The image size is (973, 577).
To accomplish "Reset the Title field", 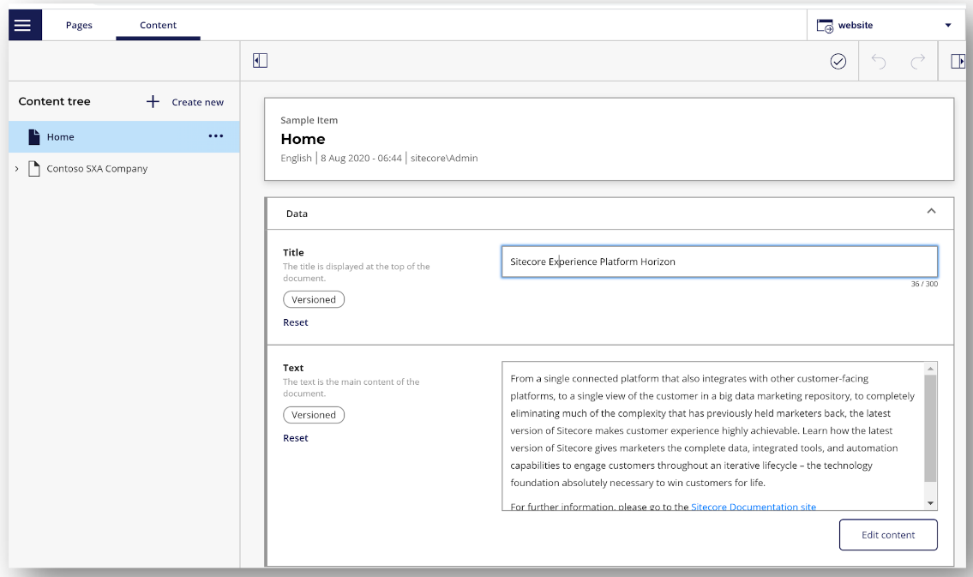I will [296, 322].
